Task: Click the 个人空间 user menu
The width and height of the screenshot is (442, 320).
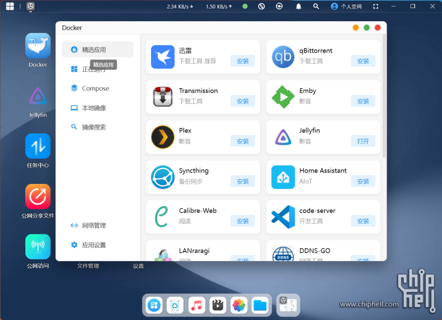Action: coord(346,6)
